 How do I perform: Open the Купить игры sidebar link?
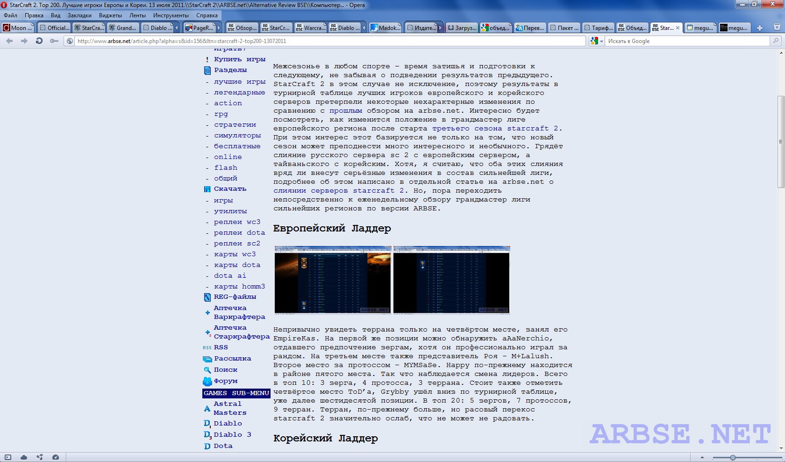point(240,59)
